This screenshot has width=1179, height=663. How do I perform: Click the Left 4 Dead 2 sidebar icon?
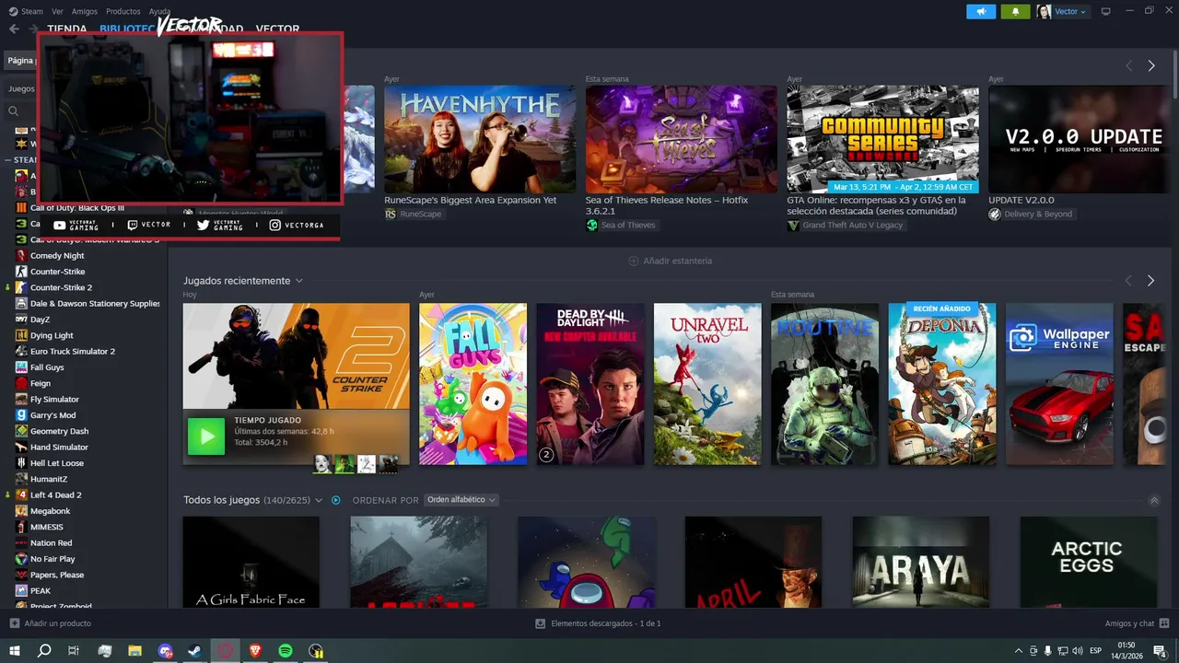(21, 494)
